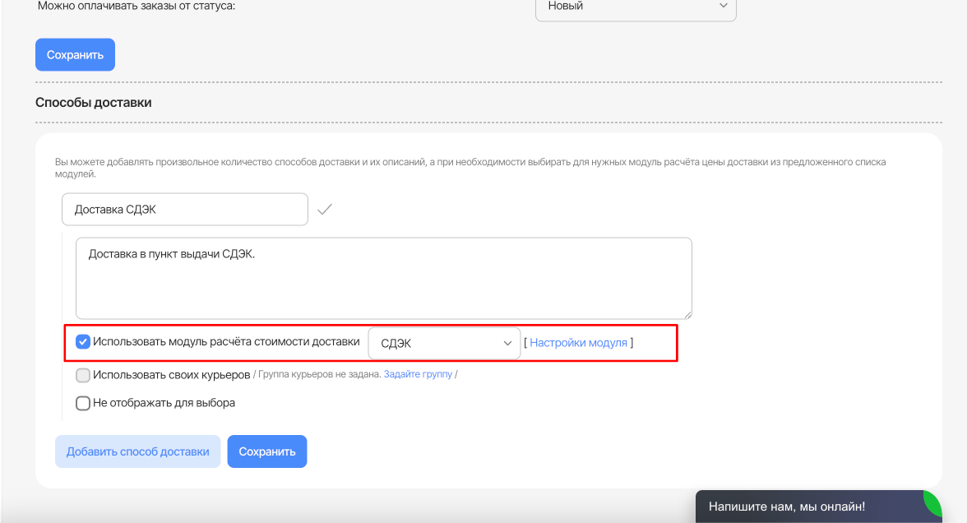The height and width of the screenshot is (523, 967).
Task: Click the Способы доставки section heading
Action: 94,103
